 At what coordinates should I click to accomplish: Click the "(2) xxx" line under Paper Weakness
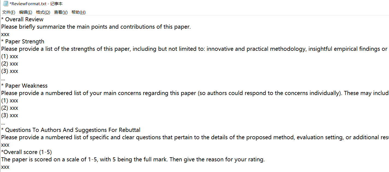10,108
